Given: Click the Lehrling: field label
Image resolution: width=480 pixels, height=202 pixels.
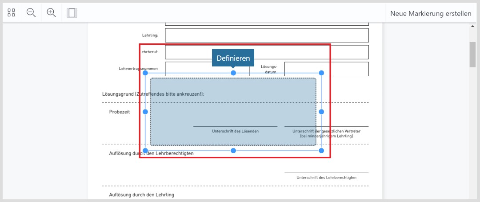Looking at the screenshot, I should coord(150,35).
